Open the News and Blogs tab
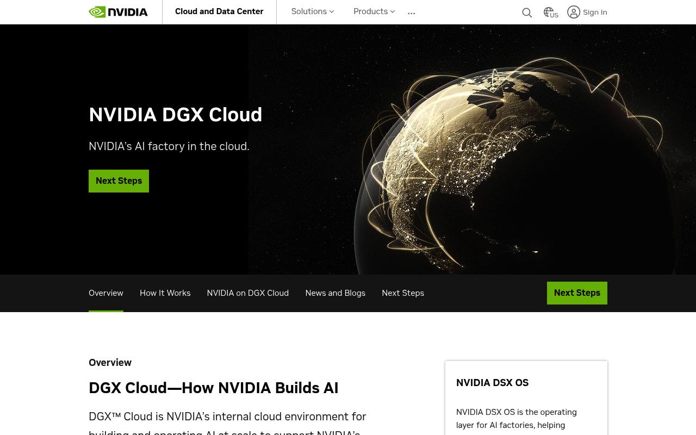The height and width of the screenshot is (435, 696). pos(335,293)
